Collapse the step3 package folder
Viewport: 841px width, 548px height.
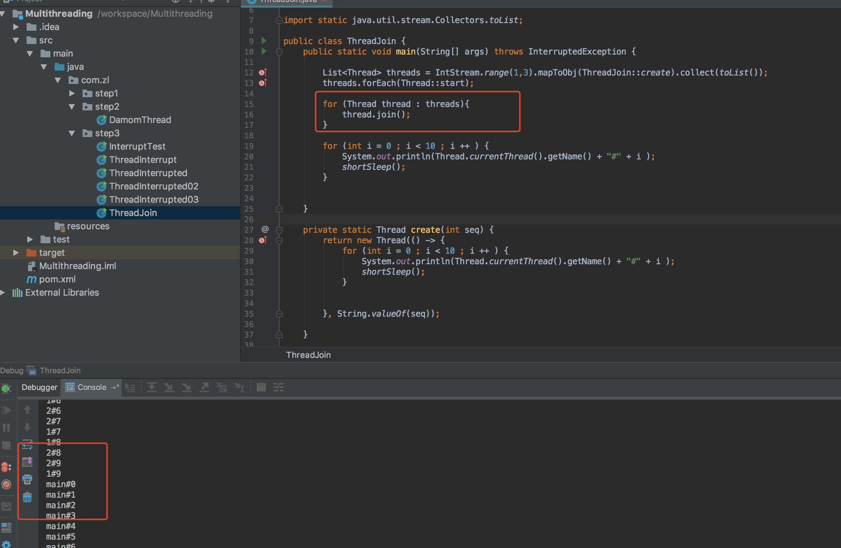[72, 134]
